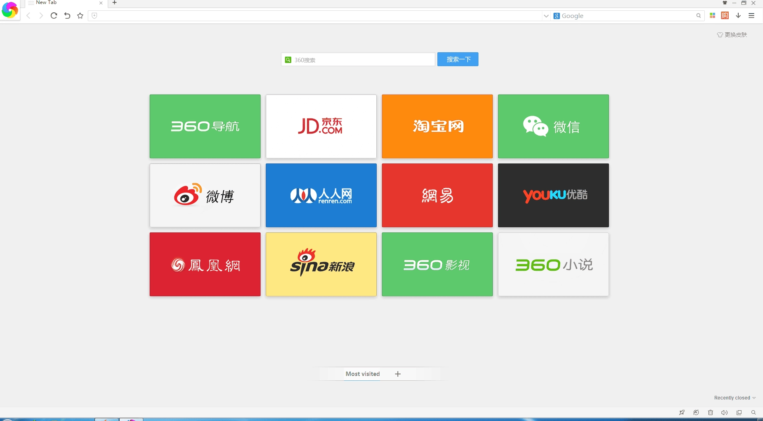Open the Google search engine selector
The image size is (763, 421).
point(557,16)
